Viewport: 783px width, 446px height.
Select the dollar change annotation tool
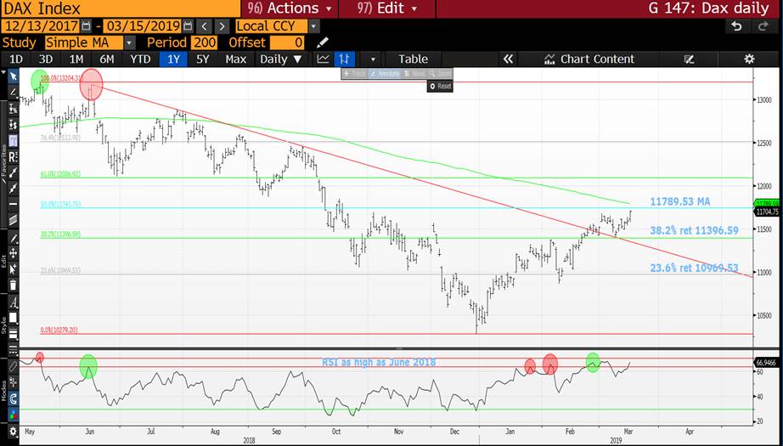pos(13,124)
